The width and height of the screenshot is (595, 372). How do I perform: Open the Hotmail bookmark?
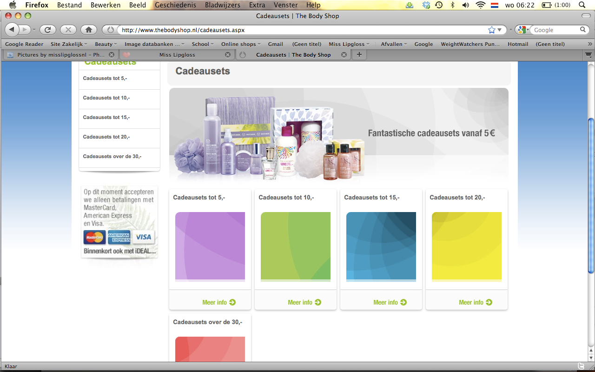[x=518, y=44]
